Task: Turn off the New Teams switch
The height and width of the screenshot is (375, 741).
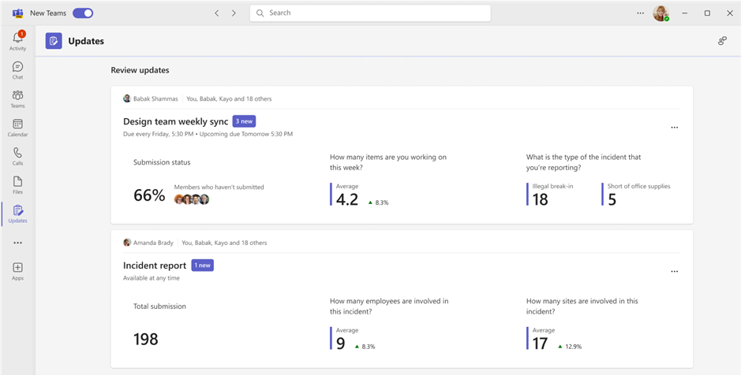Action: (x=83, y=13)
